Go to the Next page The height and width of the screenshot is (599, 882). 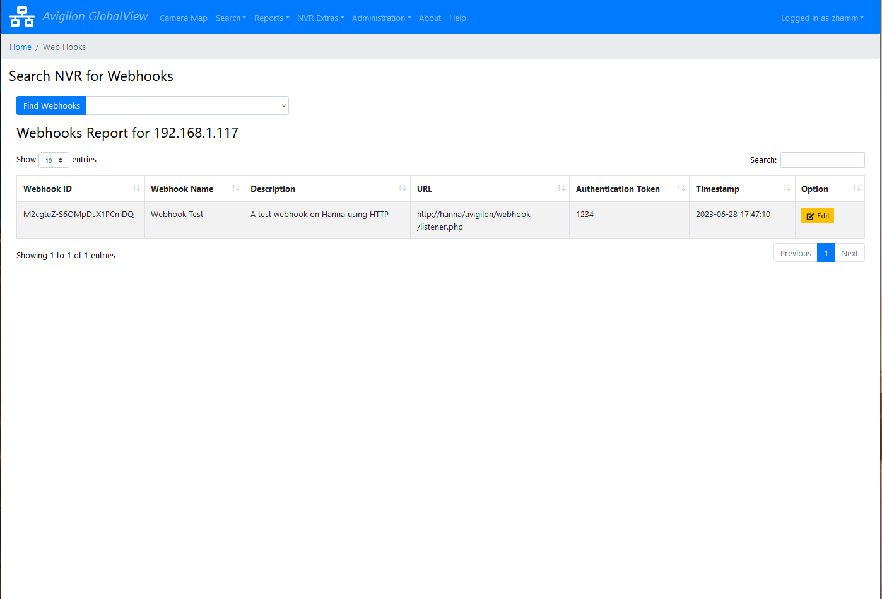pos(849,253)
